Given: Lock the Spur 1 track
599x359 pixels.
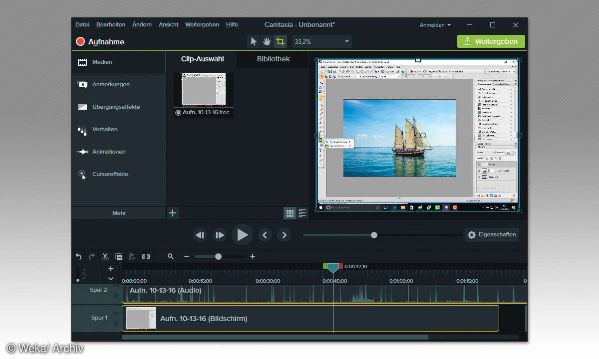Looking at the screenshot, I should (x=116, y=323).
